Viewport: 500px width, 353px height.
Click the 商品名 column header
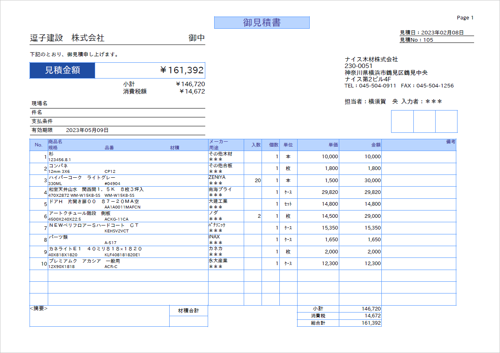point(55,142)
